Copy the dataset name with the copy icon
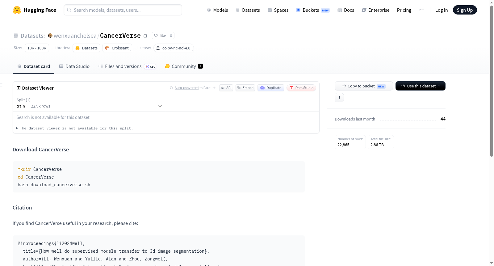The width and height of the screenshot is (494, 266). point(145,36)
